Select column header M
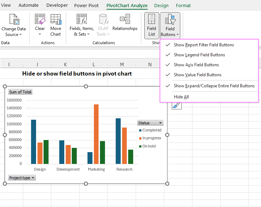Screen dimensions: 261x207 tap(122, 64)
